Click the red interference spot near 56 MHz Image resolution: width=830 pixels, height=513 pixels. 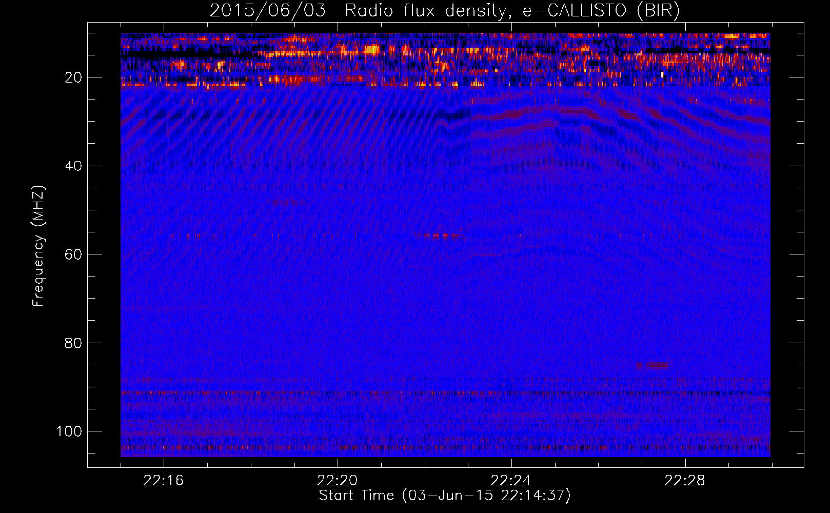point(441,236)
